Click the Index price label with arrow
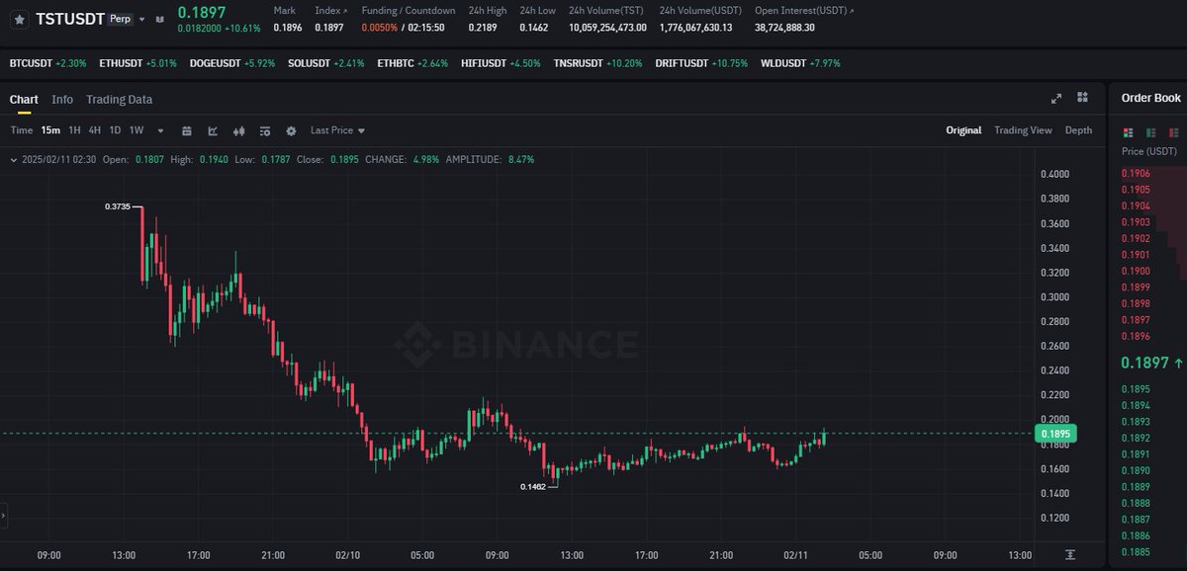1187x571 pixels. [331, 10]
